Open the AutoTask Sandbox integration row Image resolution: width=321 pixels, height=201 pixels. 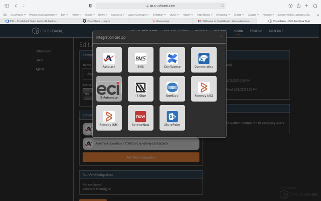tap(141, 144)
